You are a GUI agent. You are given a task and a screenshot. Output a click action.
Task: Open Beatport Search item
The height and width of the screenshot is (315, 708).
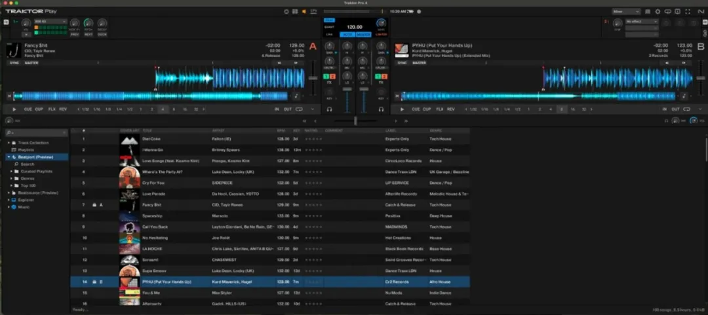coord(27,164)
